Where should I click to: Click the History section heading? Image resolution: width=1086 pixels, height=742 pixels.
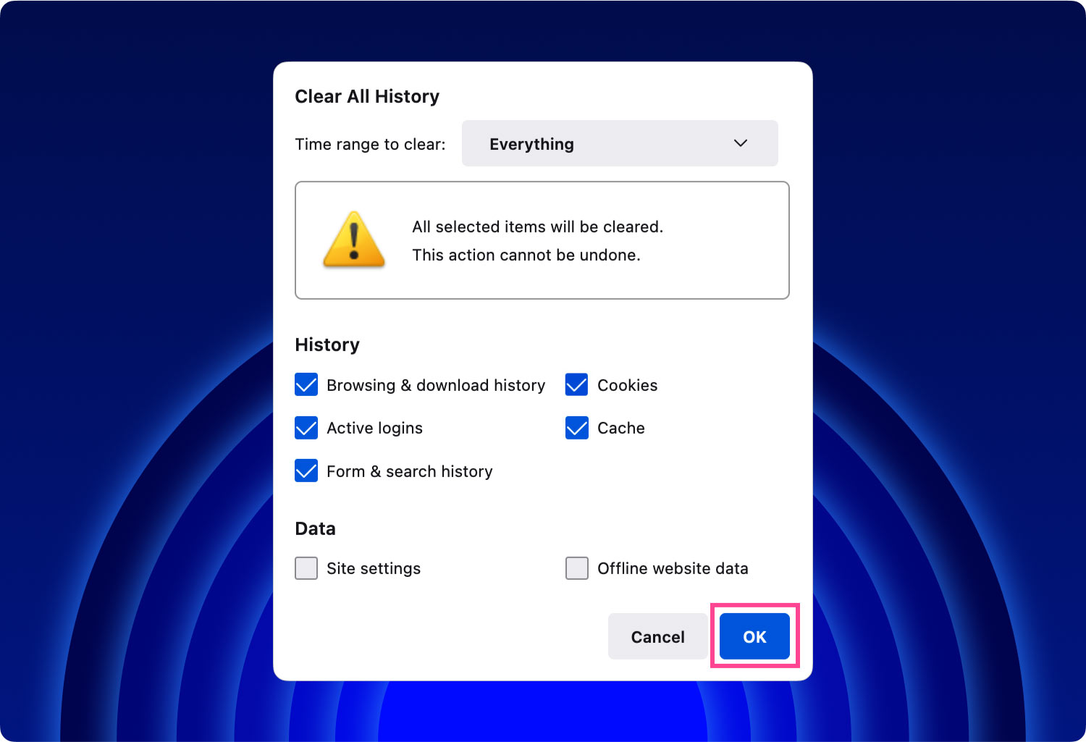point(327,345)
